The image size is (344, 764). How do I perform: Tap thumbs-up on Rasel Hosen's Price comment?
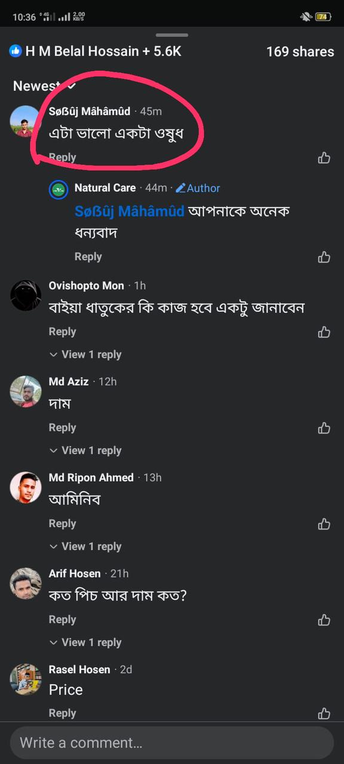(324, 713)
